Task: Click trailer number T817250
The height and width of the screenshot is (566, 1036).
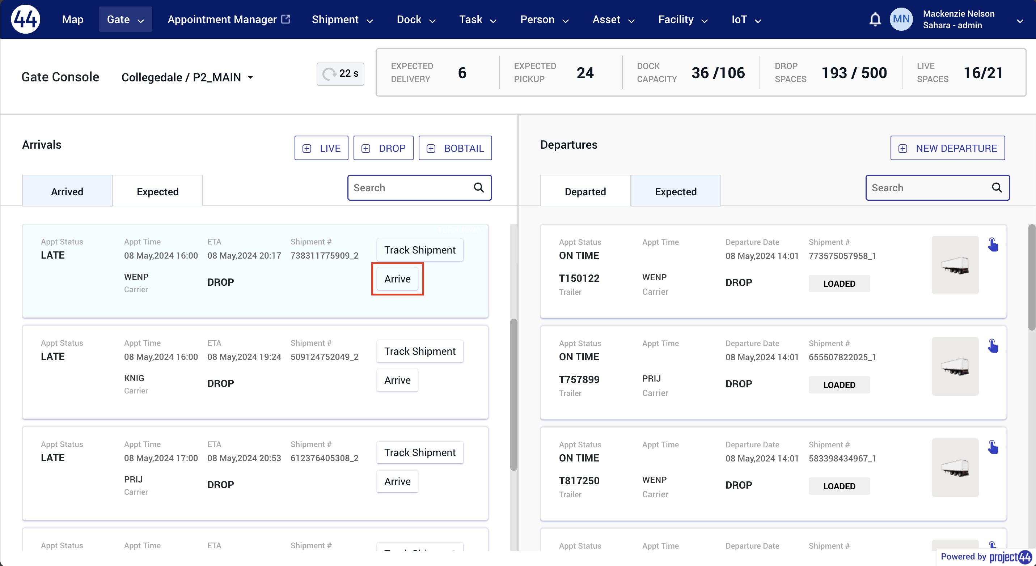Action: pos(579,481)
